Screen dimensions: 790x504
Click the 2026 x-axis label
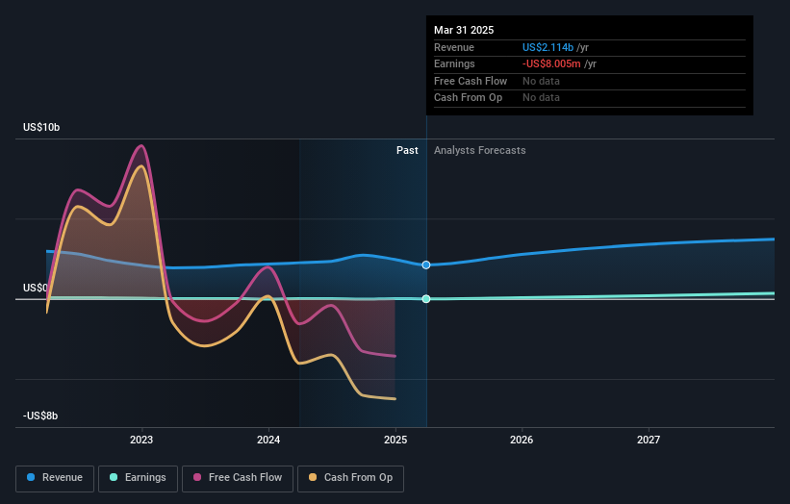tap(522, 441)
